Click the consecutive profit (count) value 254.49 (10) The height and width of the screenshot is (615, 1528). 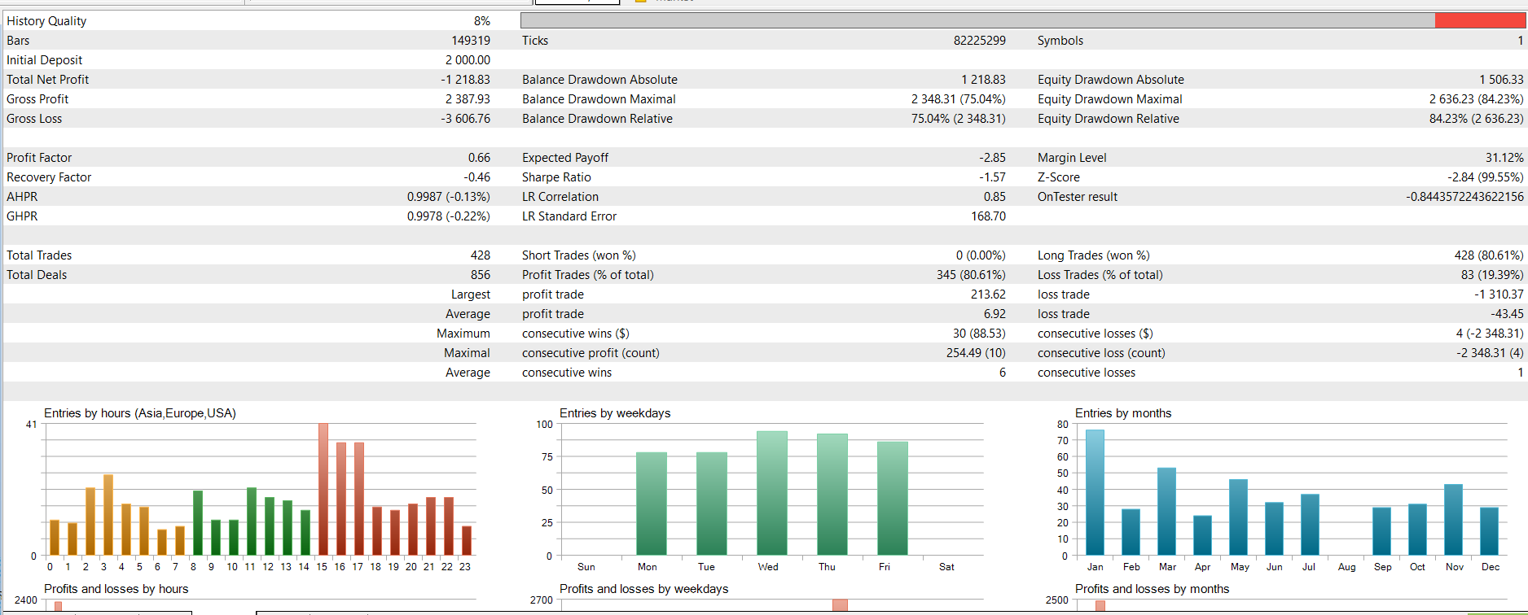tap(976, 353)
